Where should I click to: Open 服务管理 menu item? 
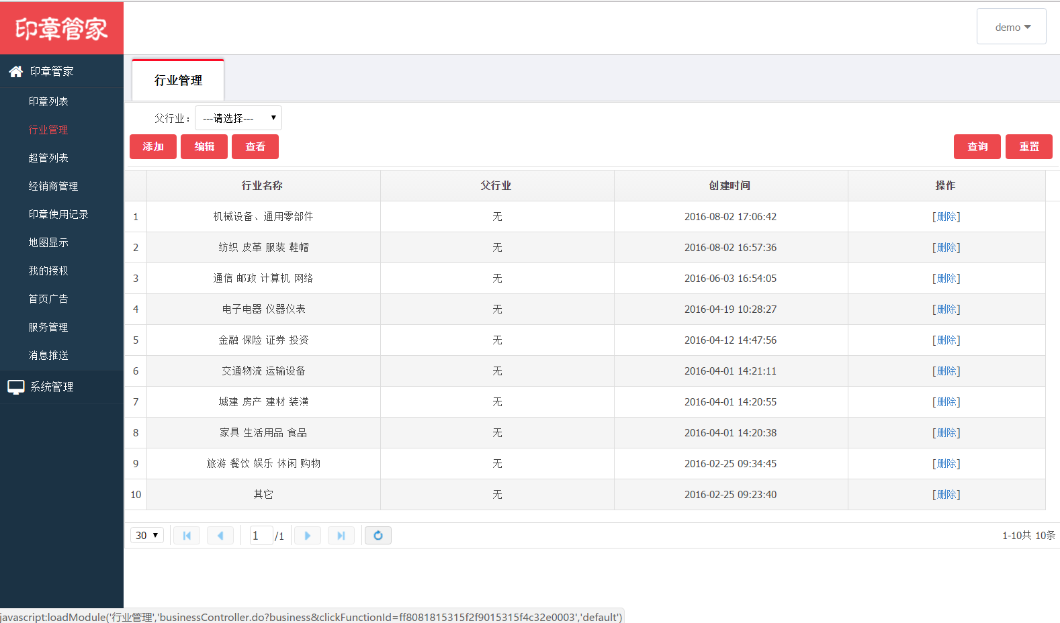48,327
